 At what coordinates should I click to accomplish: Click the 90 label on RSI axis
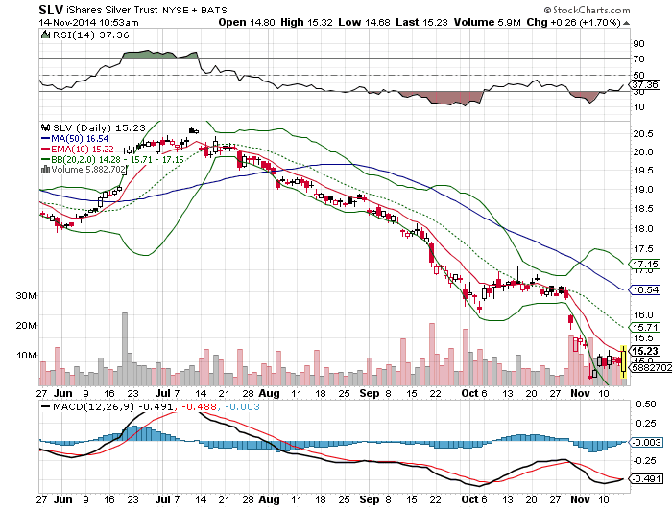pos(638,43)
